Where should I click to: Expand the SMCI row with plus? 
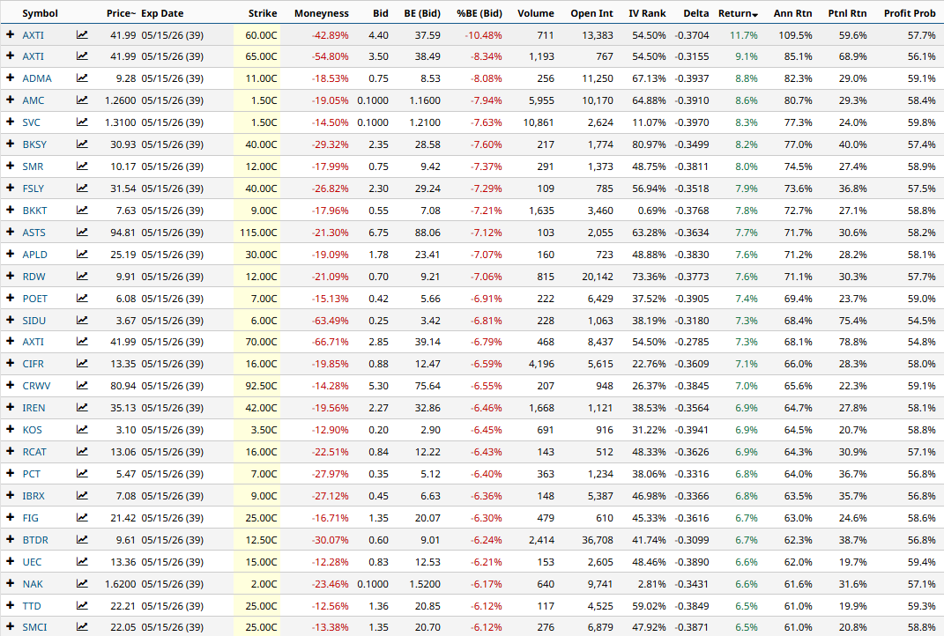[10, 626]
